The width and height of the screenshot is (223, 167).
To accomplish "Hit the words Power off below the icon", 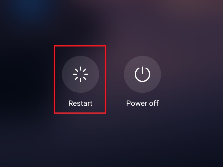I will 142,103.
